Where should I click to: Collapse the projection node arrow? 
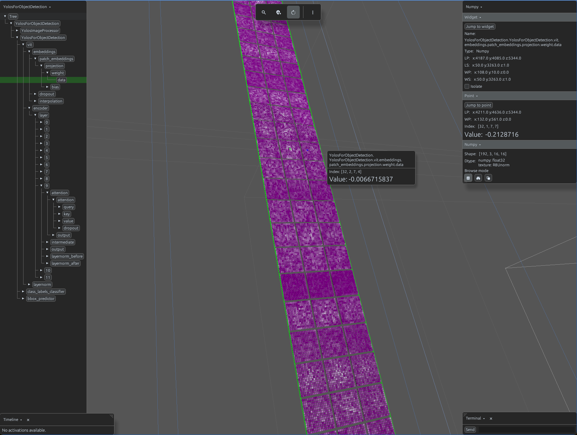(x=41, y=66)
